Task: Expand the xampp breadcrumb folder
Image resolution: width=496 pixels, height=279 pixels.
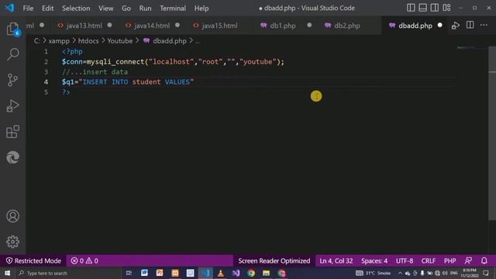Action: (x=59, y=41)
